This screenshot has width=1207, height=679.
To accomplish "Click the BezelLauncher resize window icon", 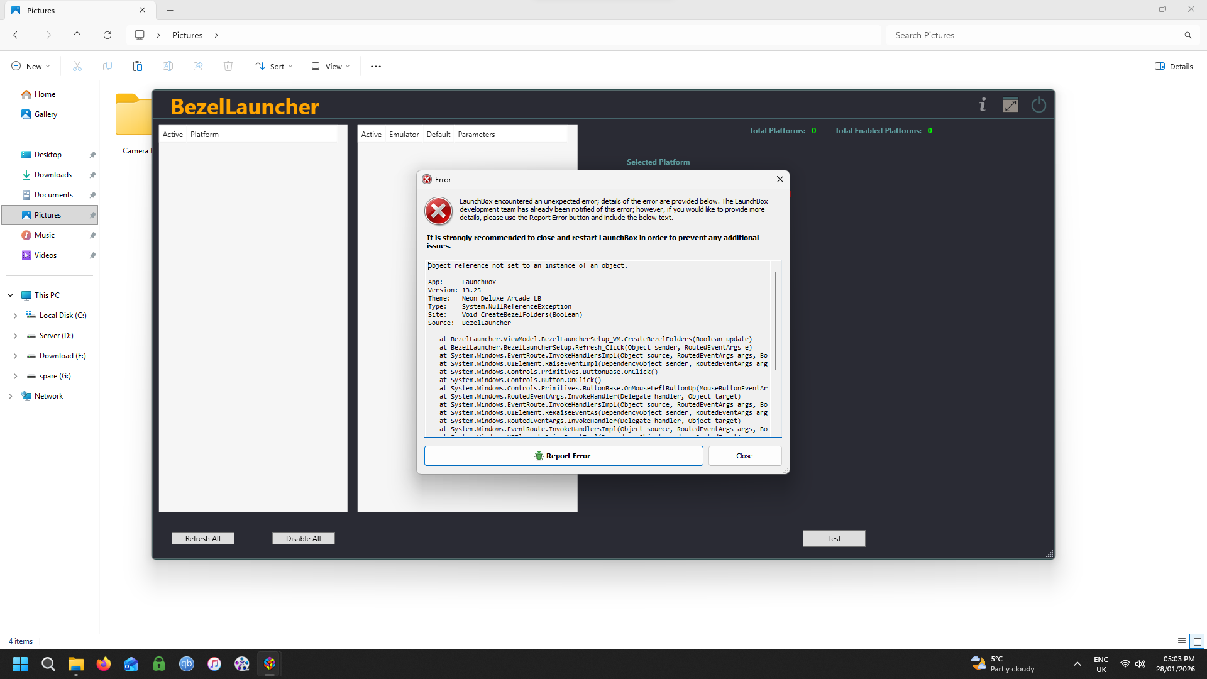I will pyautogui.click(x=1010, y=106).
